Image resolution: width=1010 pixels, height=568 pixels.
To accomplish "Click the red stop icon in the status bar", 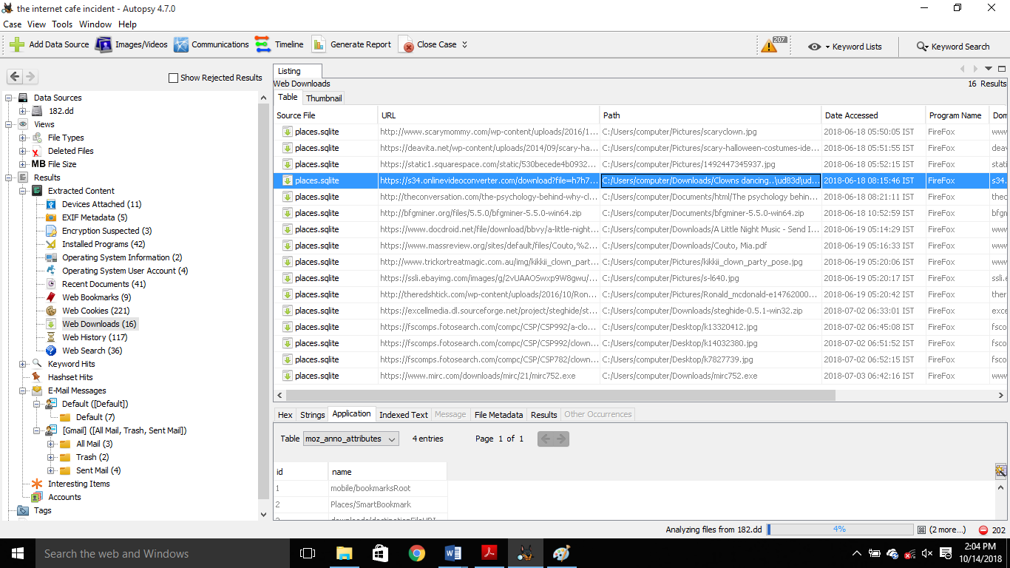I will (x=983, y=530).
